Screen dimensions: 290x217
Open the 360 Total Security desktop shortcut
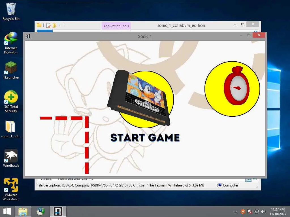tap(11, 102)
